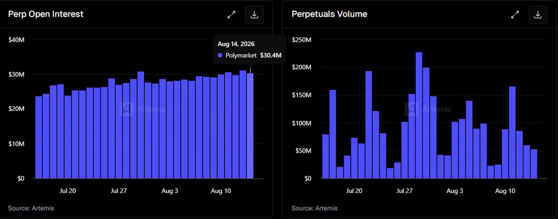The width and height of the screenshot is (558, 219).
Task: Click Aug 10 label under Perp Open Interest
Action: (220, 191)
